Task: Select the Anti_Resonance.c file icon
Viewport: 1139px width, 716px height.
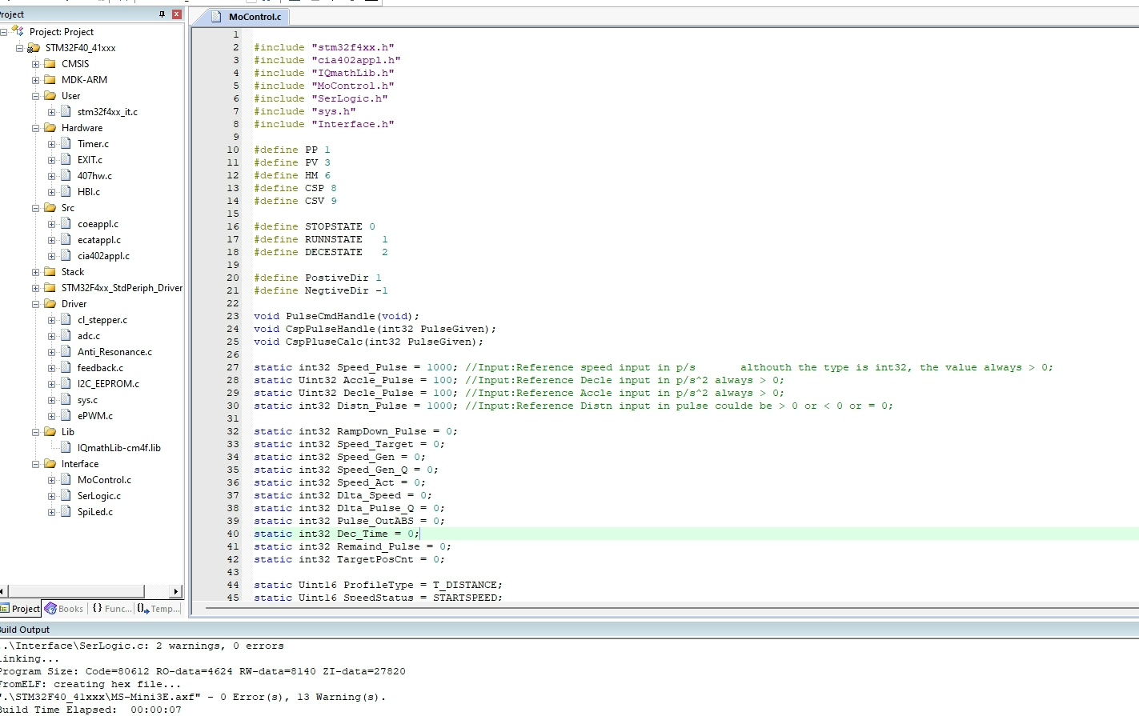Action: coord(66,352)
